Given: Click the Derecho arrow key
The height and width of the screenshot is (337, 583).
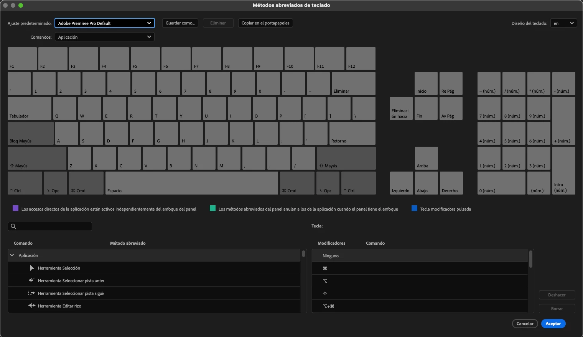Looking at the screenshot, I should coord(451,183).
